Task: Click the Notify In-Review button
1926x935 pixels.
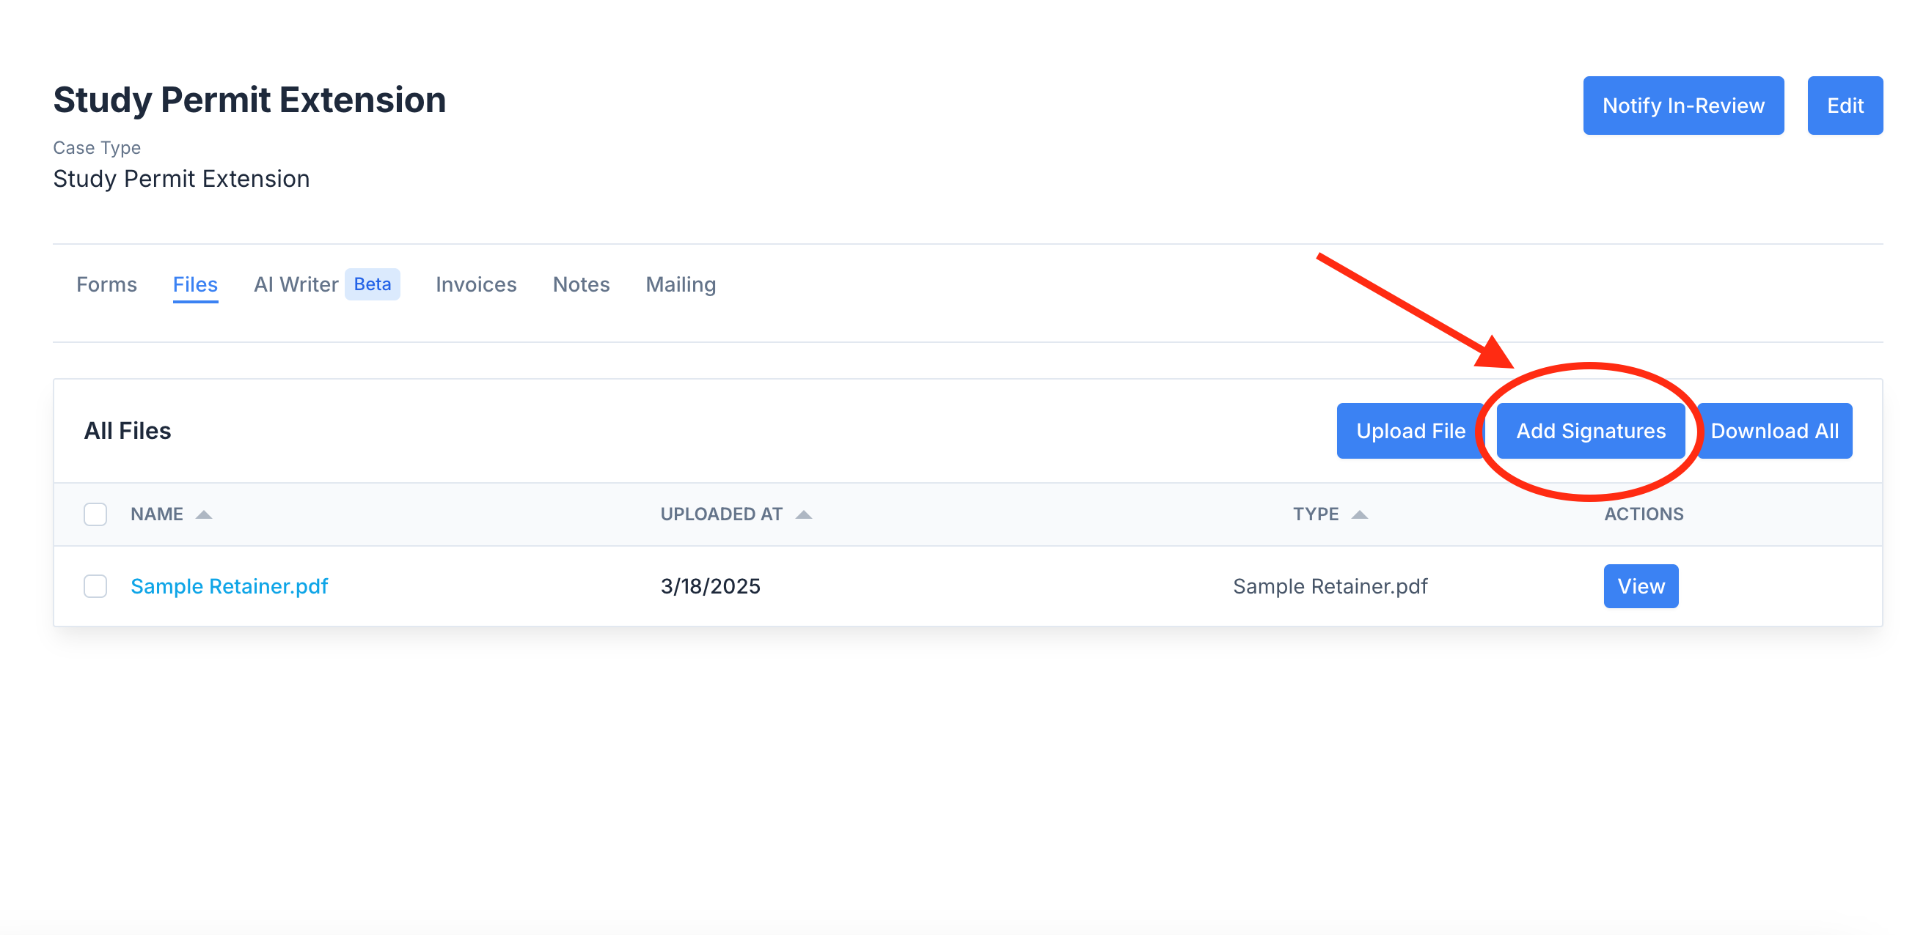Action: pos(1683,106)
